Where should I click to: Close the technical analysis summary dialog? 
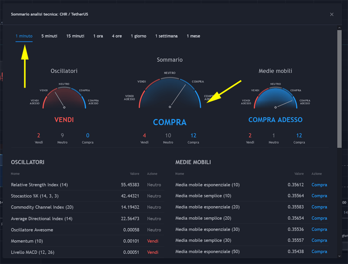331,14
